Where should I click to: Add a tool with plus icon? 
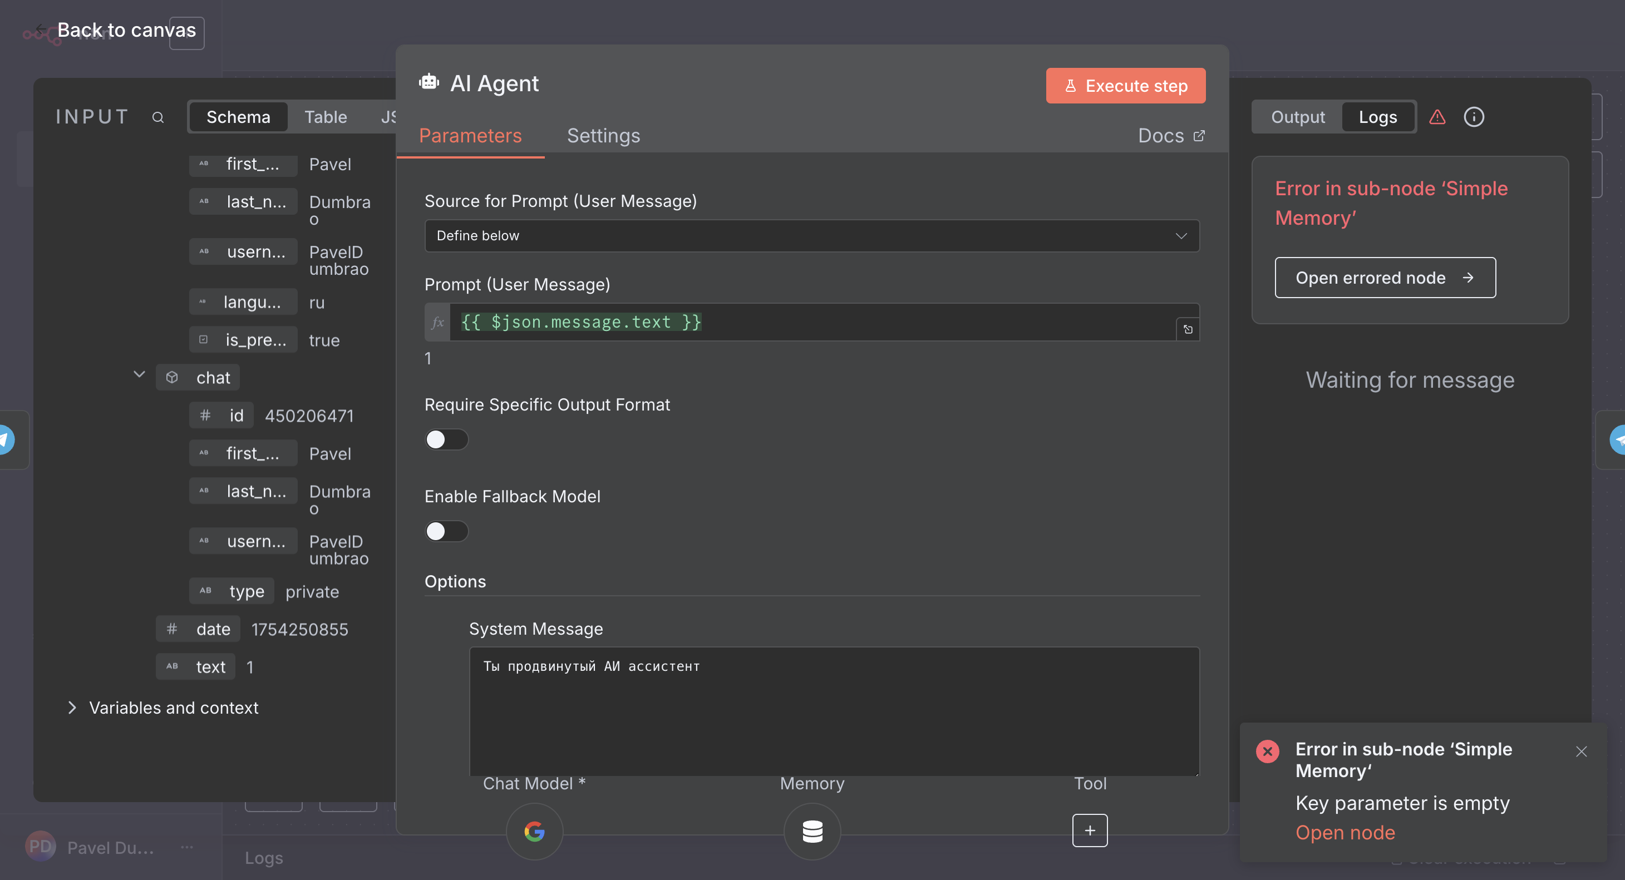click(1090, 830)
